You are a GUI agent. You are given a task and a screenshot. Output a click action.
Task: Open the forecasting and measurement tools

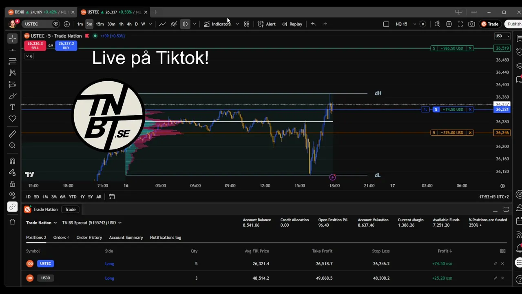pos(13,85)
